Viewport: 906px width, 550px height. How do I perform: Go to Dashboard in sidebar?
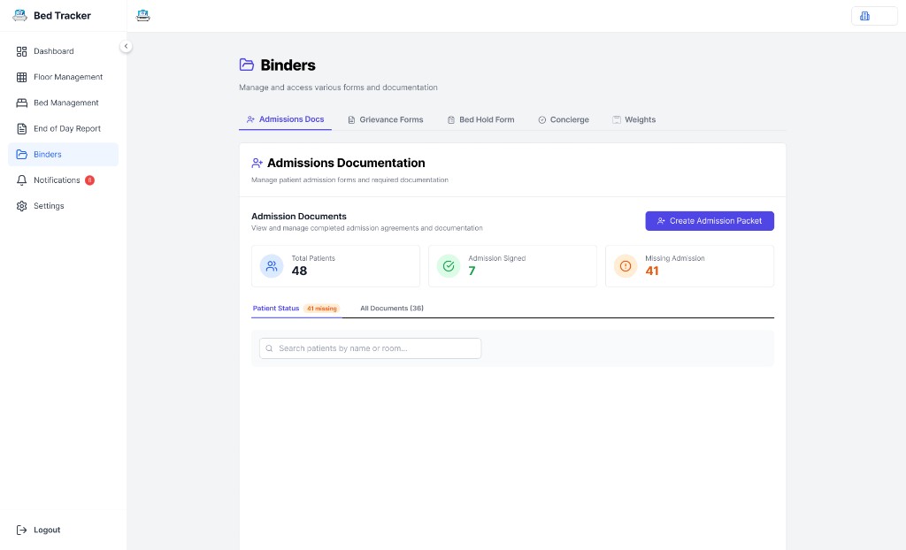63,51
